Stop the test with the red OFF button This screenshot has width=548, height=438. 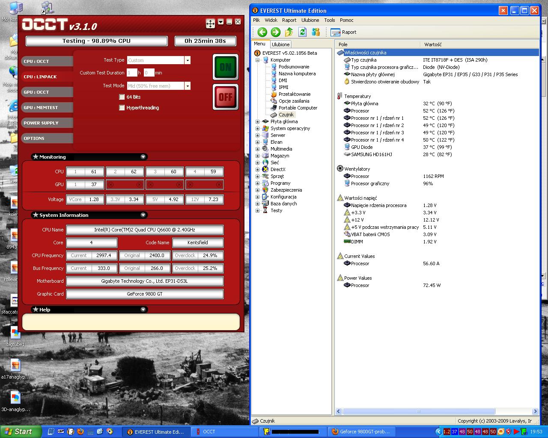226,97
